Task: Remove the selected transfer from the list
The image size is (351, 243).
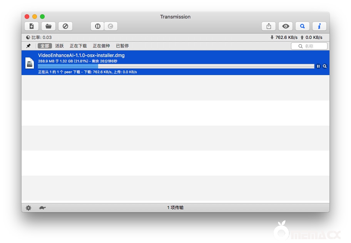Action: click(x=65, y=26)
